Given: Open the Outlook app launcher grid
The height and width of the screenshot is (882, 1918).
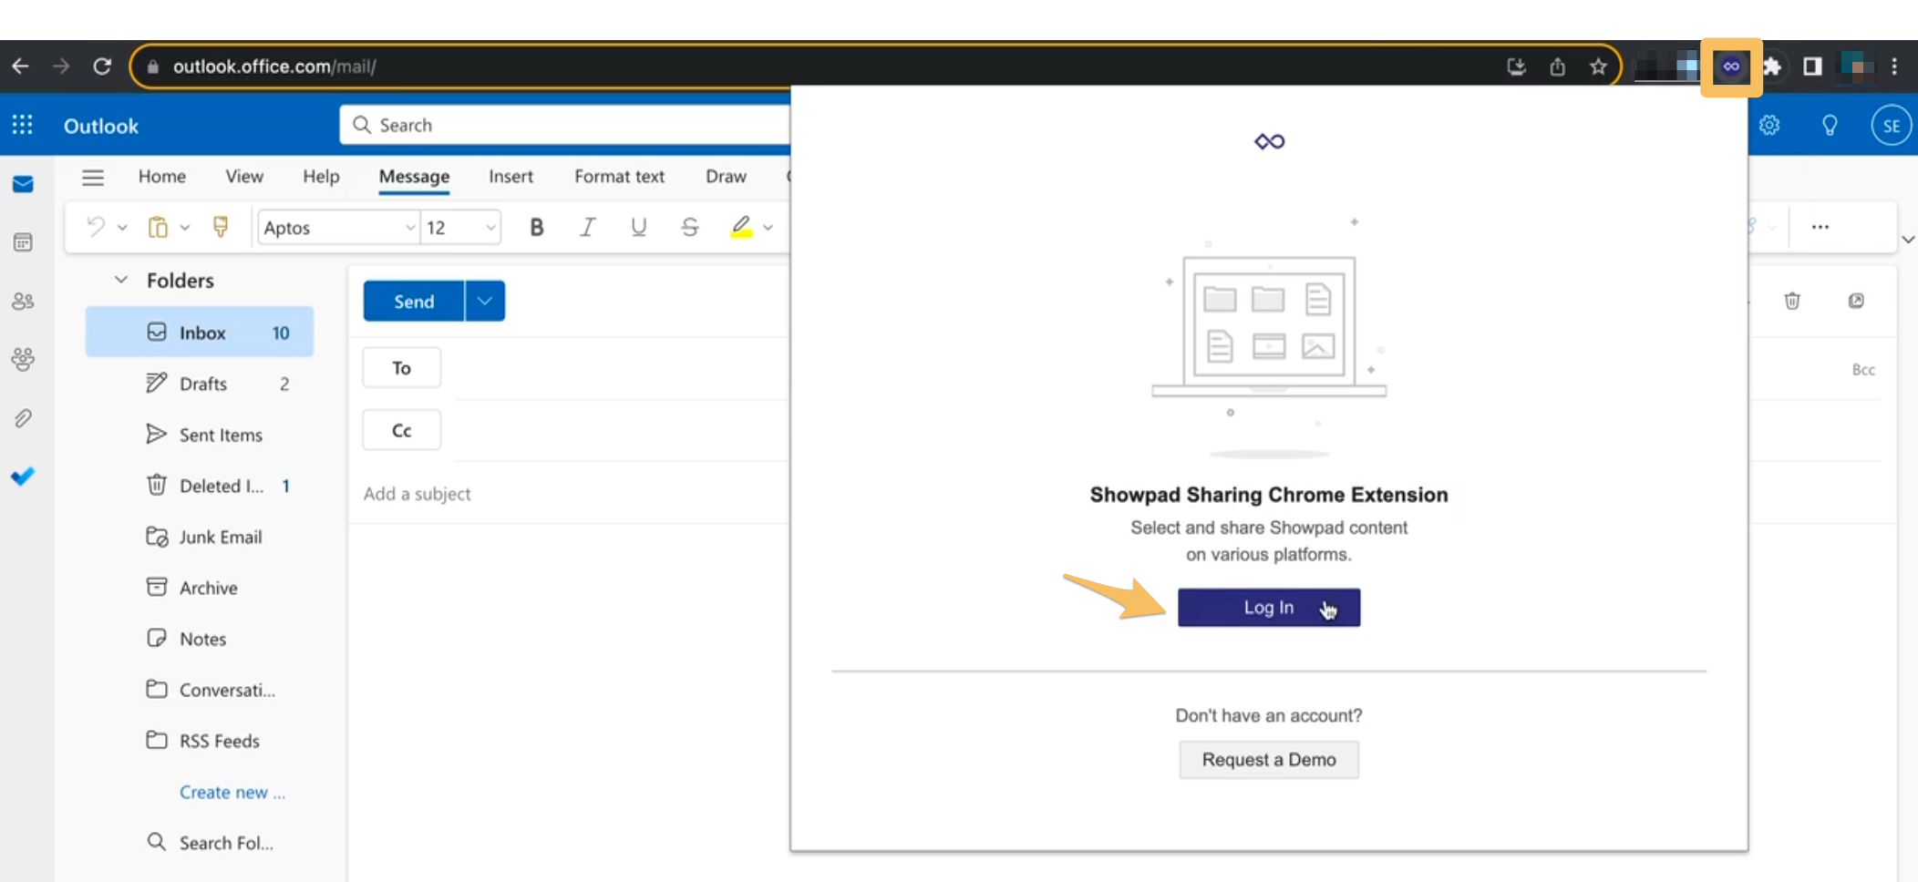Looking at the screenshot, I should click(23, 125).
